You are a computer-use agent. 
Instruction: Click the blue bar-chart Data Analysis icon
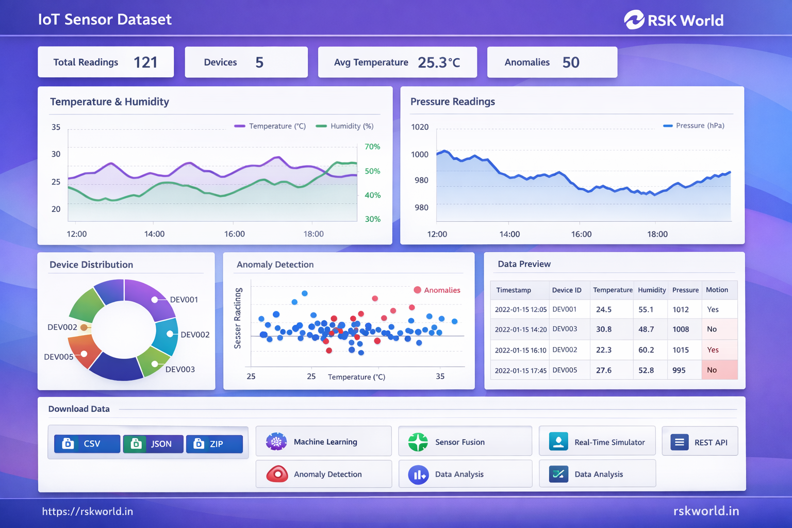click(418, 474)
